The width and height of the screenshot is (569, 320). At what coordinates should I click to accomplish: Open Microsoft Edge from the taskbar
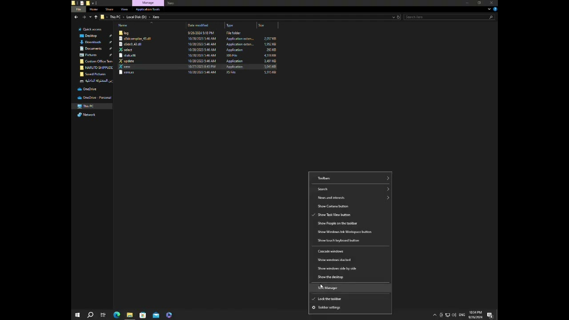pyautogui.click(x=116, y=315)
